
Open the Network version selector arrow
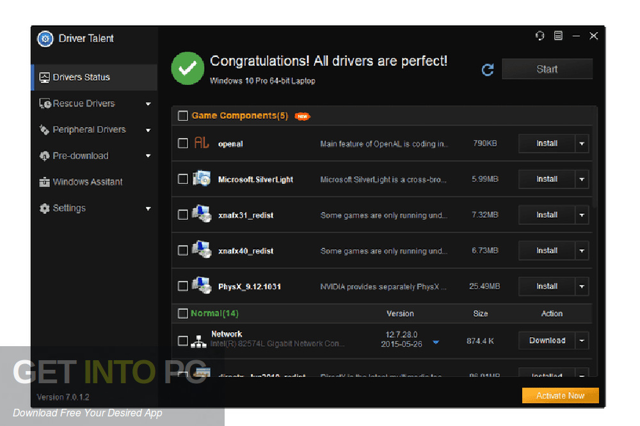tap(436, 342)
